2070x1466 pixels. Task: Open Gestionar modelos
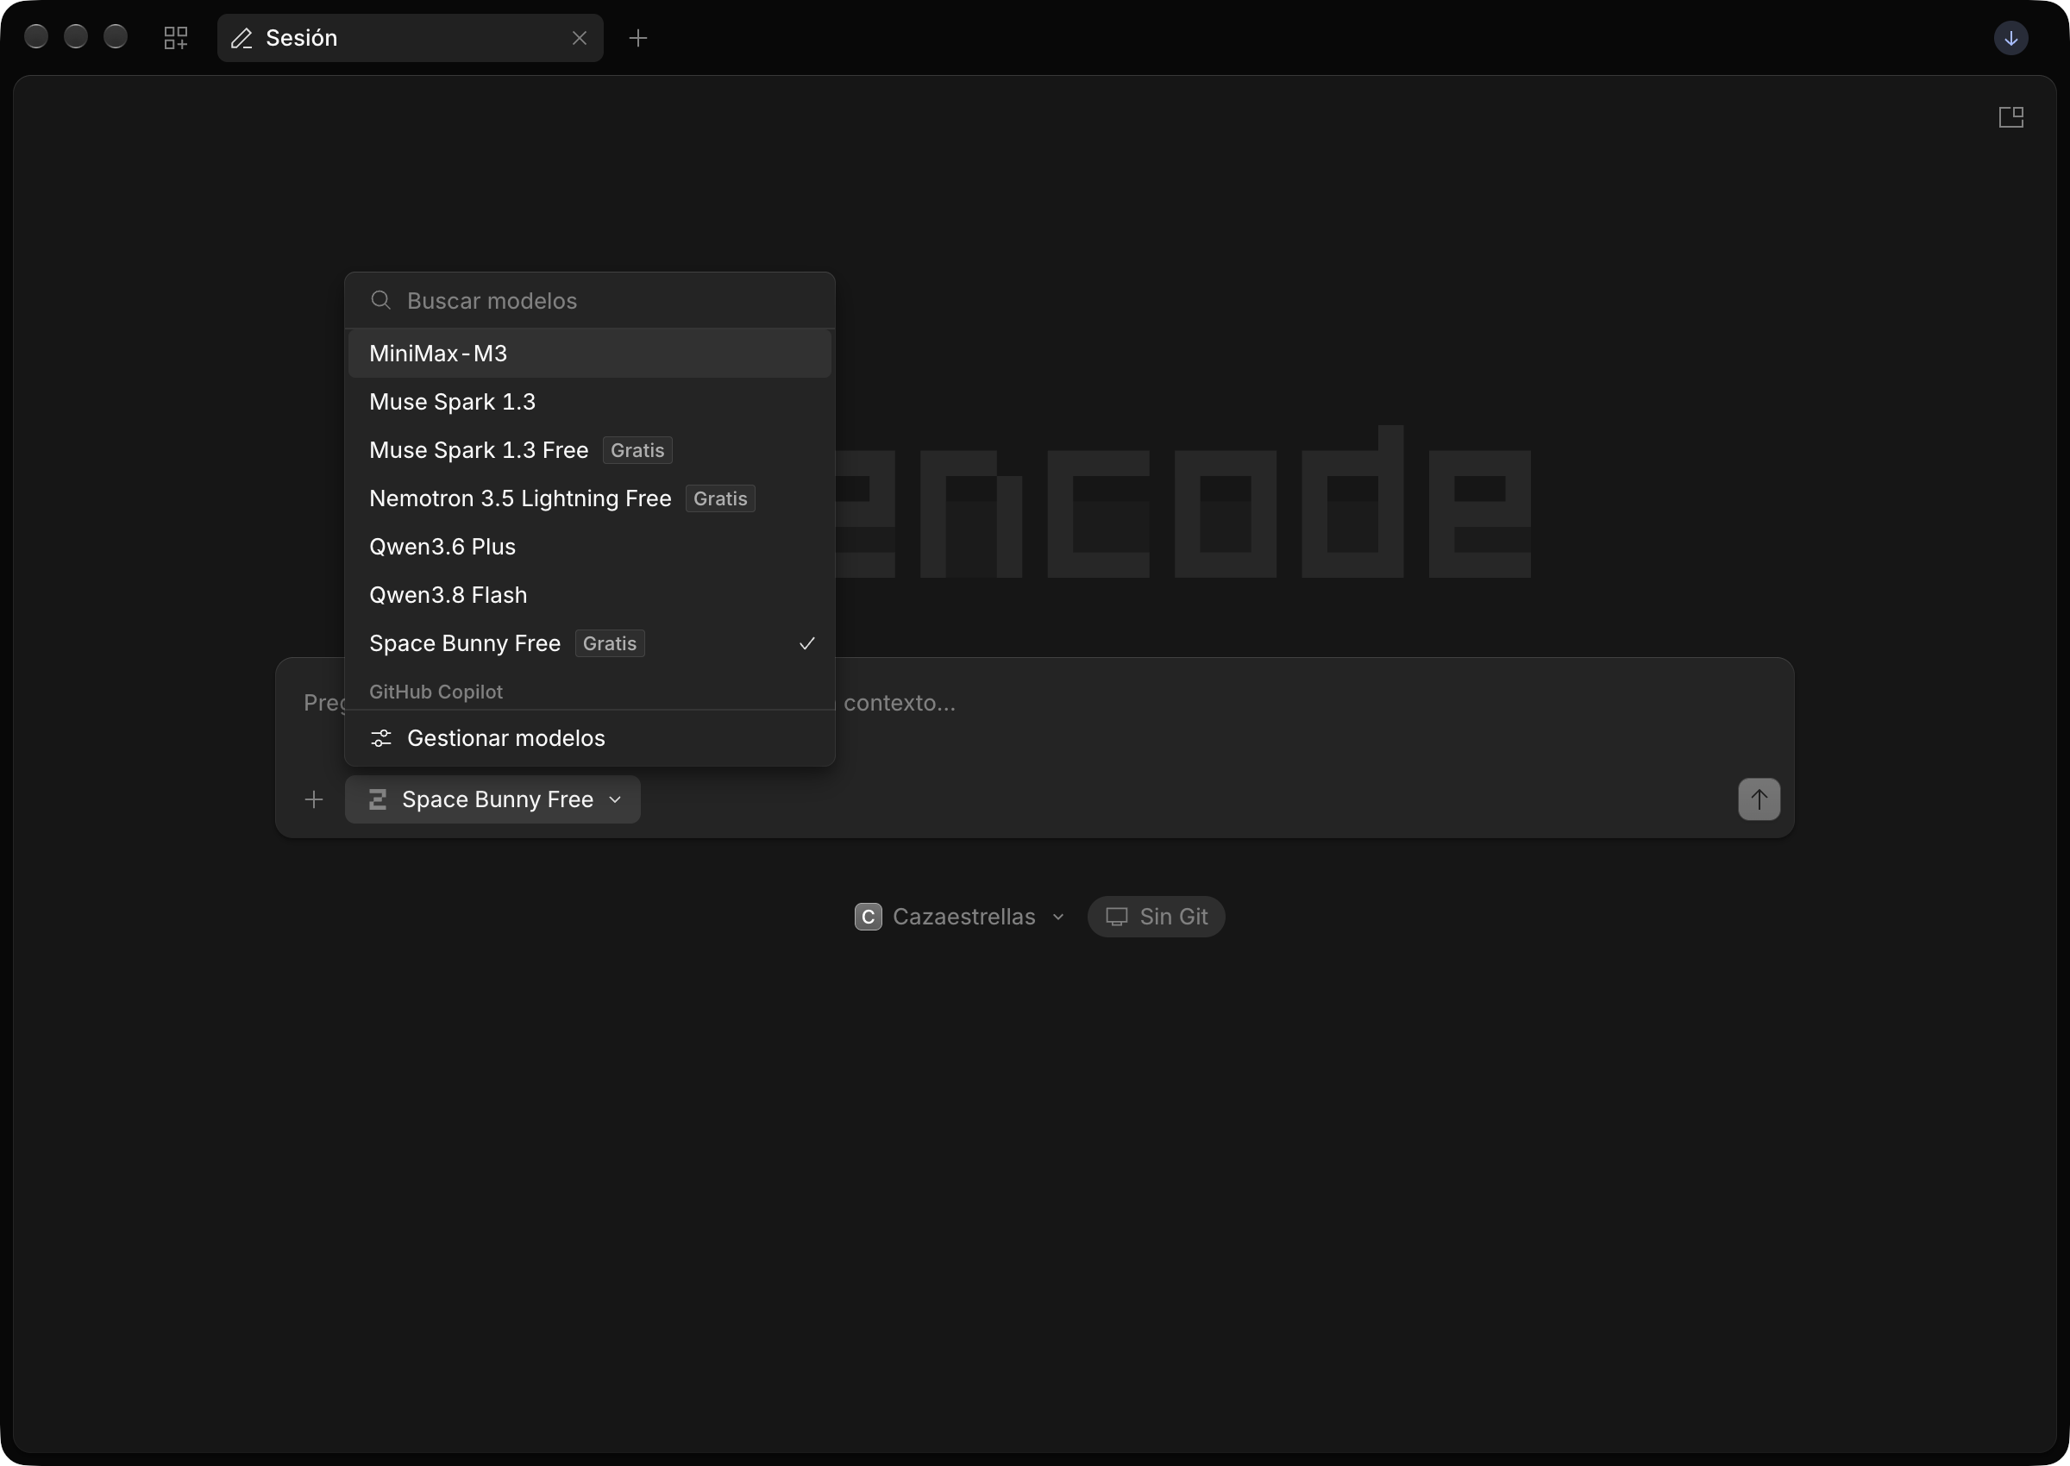pos(589,738)
